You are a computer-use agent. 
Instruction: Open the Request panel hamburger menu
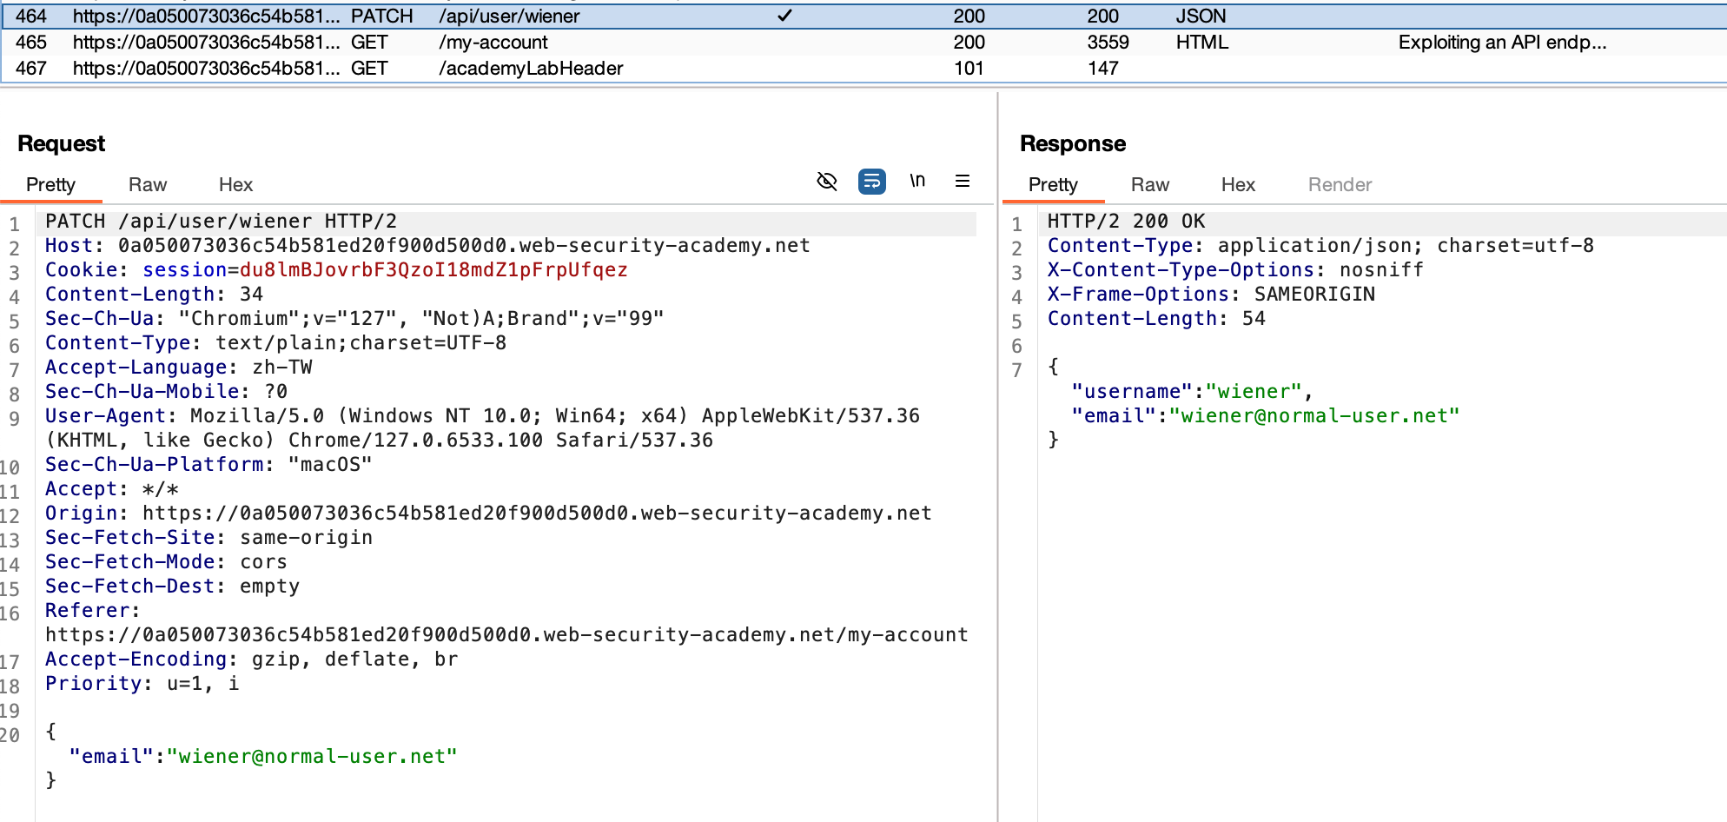pos(962,181)
